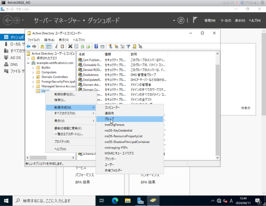Select the Cert Publishers group row

tap(122, 60)
